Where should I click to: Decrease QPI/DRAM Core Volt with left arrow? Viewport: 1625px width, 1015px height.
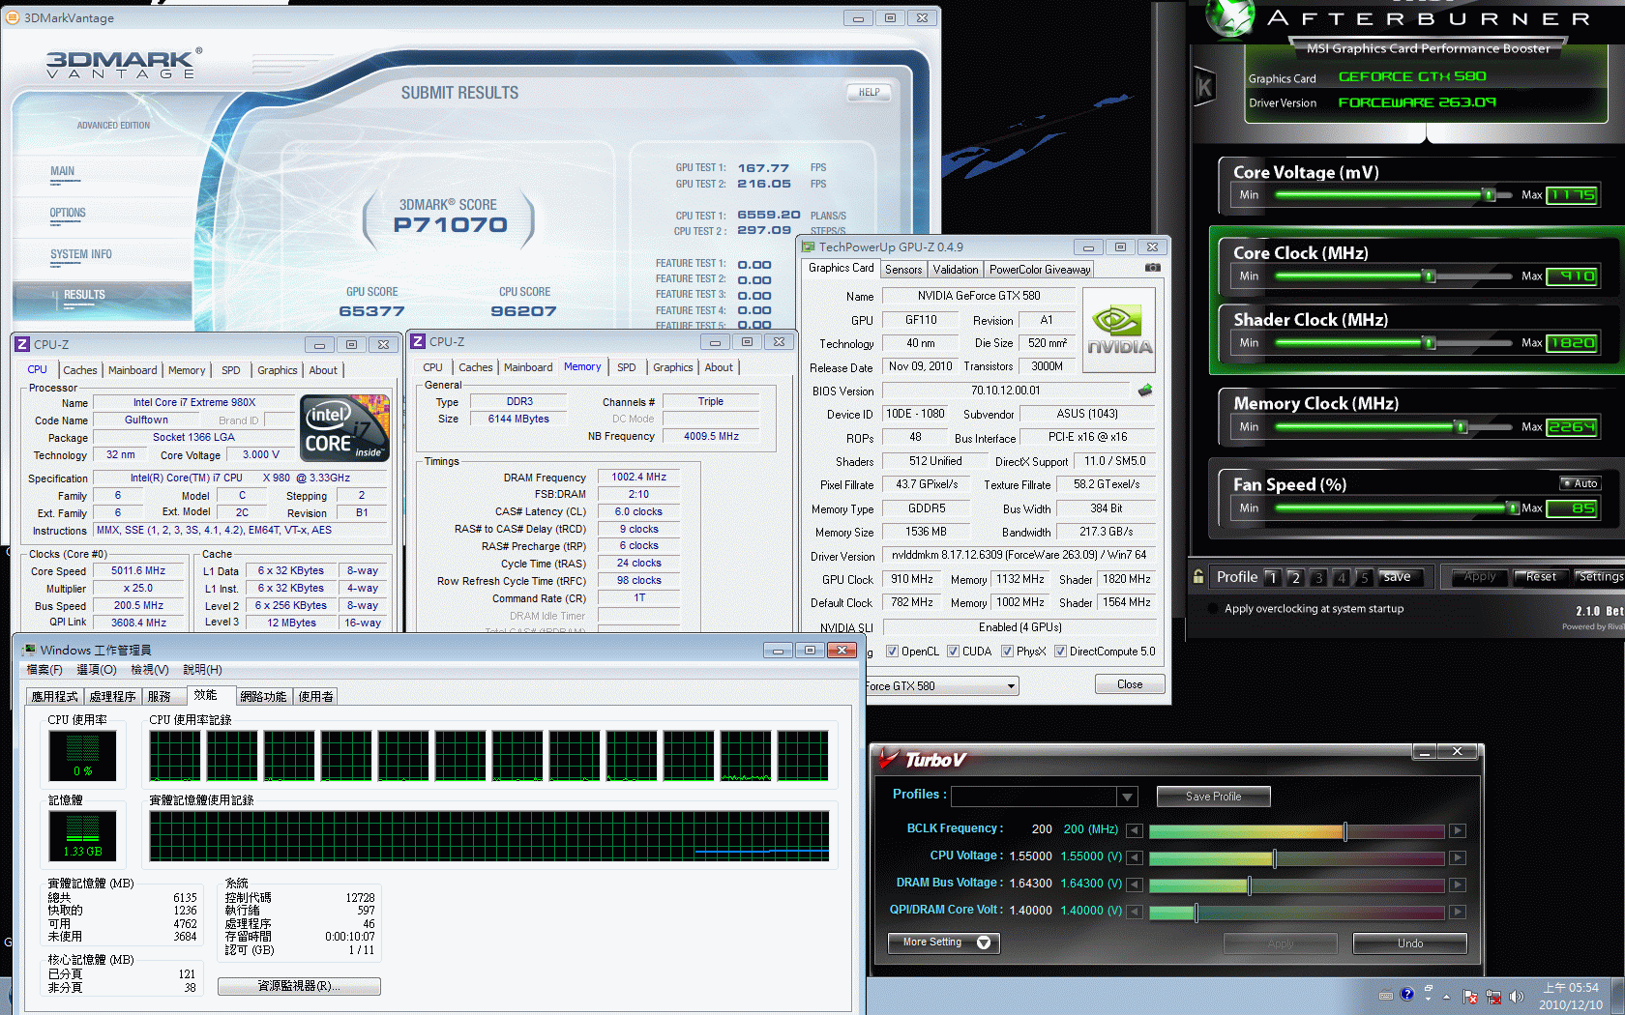point(1135,912)
